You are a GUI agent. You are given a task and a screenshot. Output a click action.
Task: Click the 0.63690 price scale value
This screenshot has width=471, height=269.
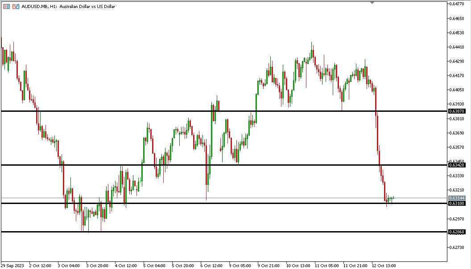457,133
